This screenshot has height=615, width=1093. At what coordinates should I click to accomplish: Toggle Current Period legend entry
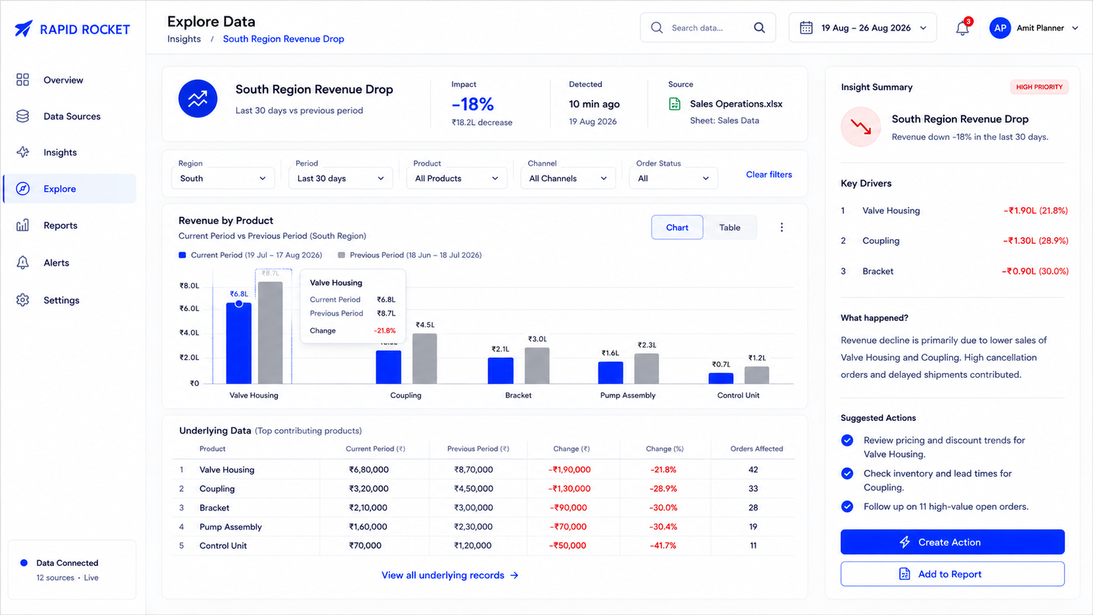click(250, 255)
